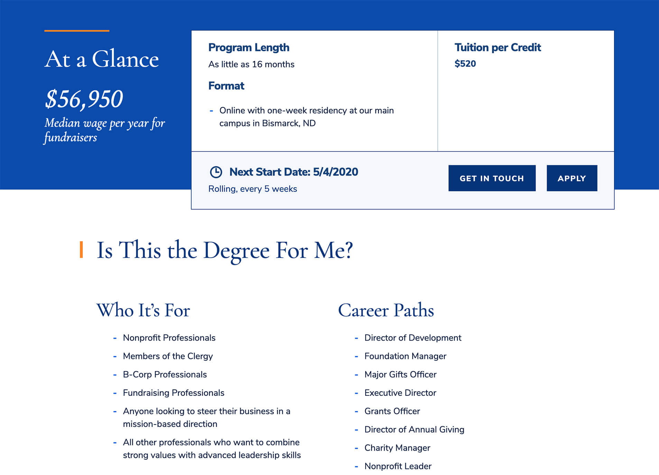This screenshot has width=659, height=475.
Task: Click the Director of Development entry
Action: click(x=412, y=338)
